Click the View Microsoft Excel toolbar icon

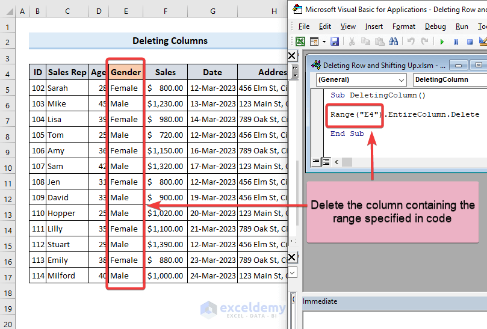pyautogui.click(x=300, y=42)
